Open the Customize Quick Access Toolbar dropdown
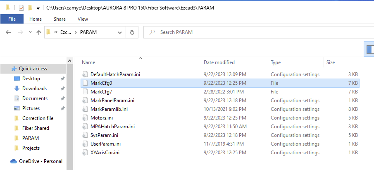374x170 pixels. click(x=38, y=8)
